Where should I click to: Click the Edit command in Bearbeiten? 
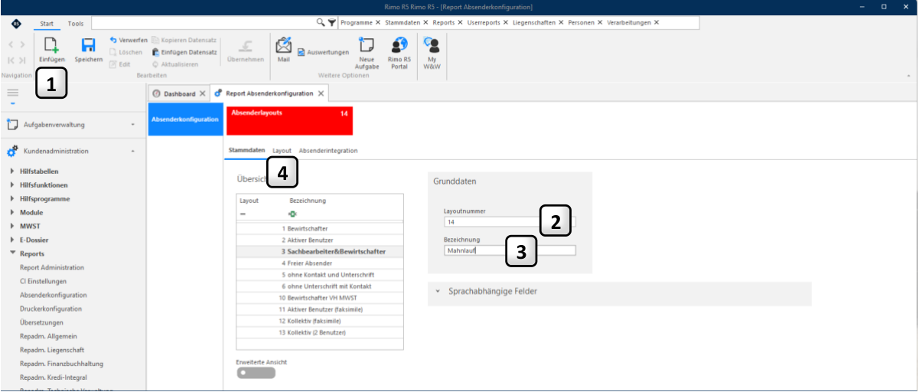[x=119, y=64]
